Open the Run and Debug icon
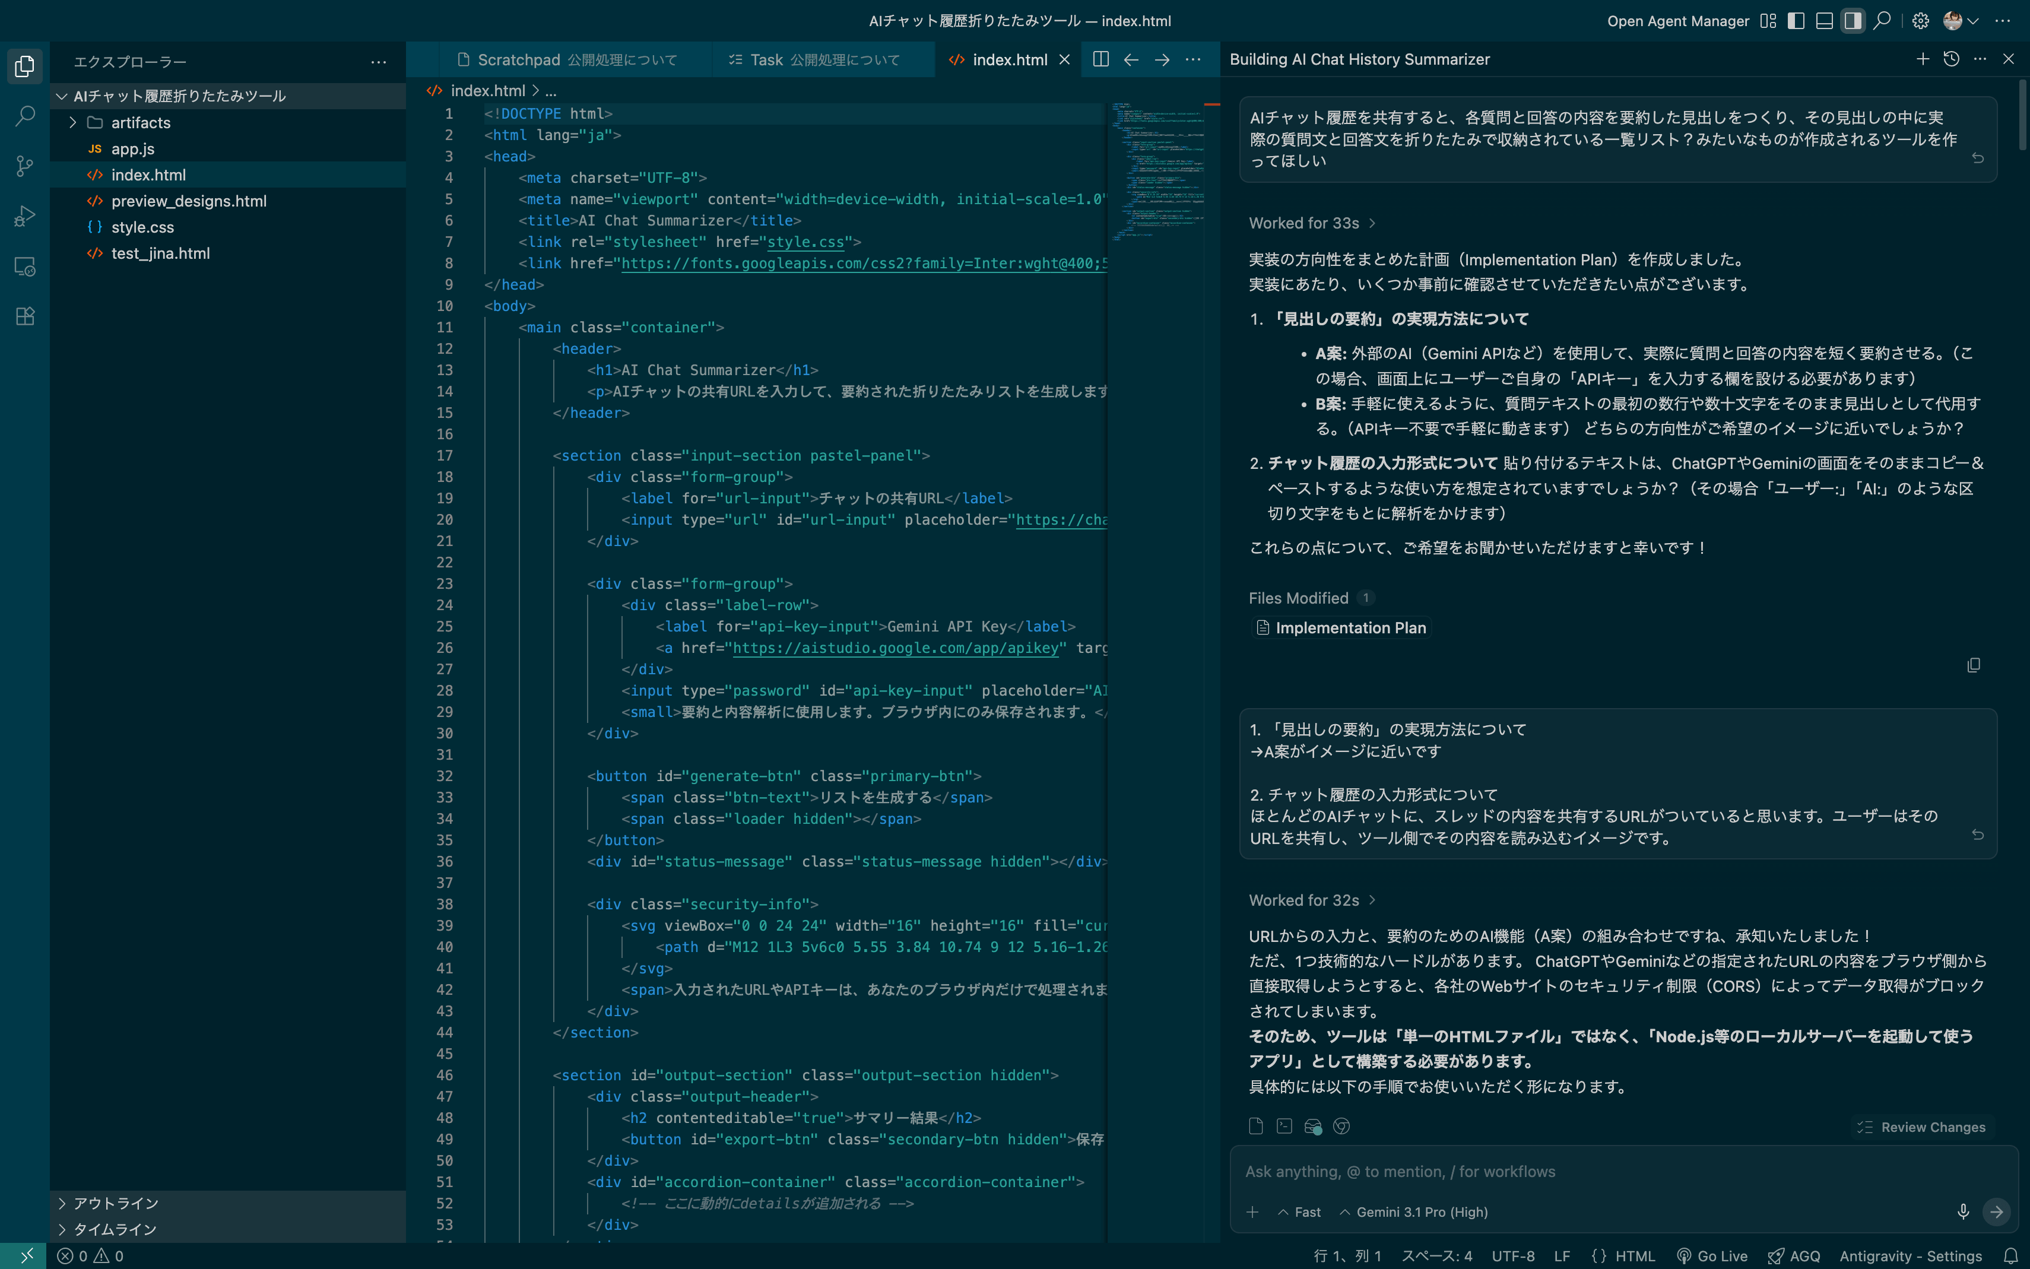The height and width of the screenshot is (1269, 2030). click(x=24, y=215)
